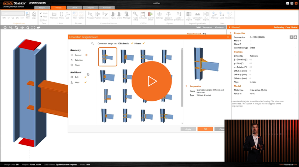
Task: Switch to the Report tab
Action: (x=90, y=8)
